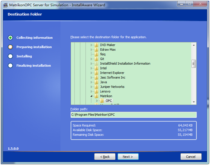Select Jasc Software Inc entry
Image resolution: width=210 pixels, height=165 pixels.
pyautogui.click(x=113, y=77)
